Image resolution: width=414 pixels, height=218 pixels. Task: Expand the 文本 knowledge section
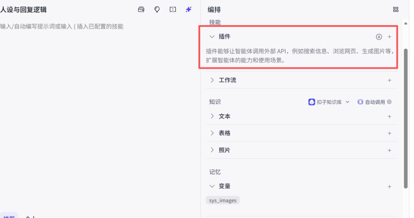click(212, 116)
